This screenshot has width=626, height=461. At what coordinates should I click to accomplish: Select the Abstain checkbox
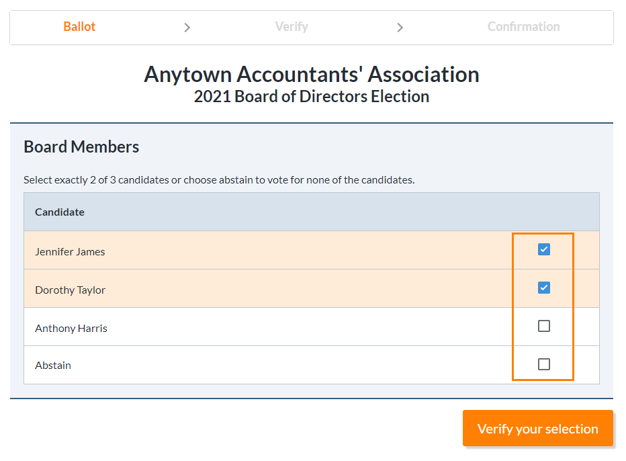[x=544, y=364]
